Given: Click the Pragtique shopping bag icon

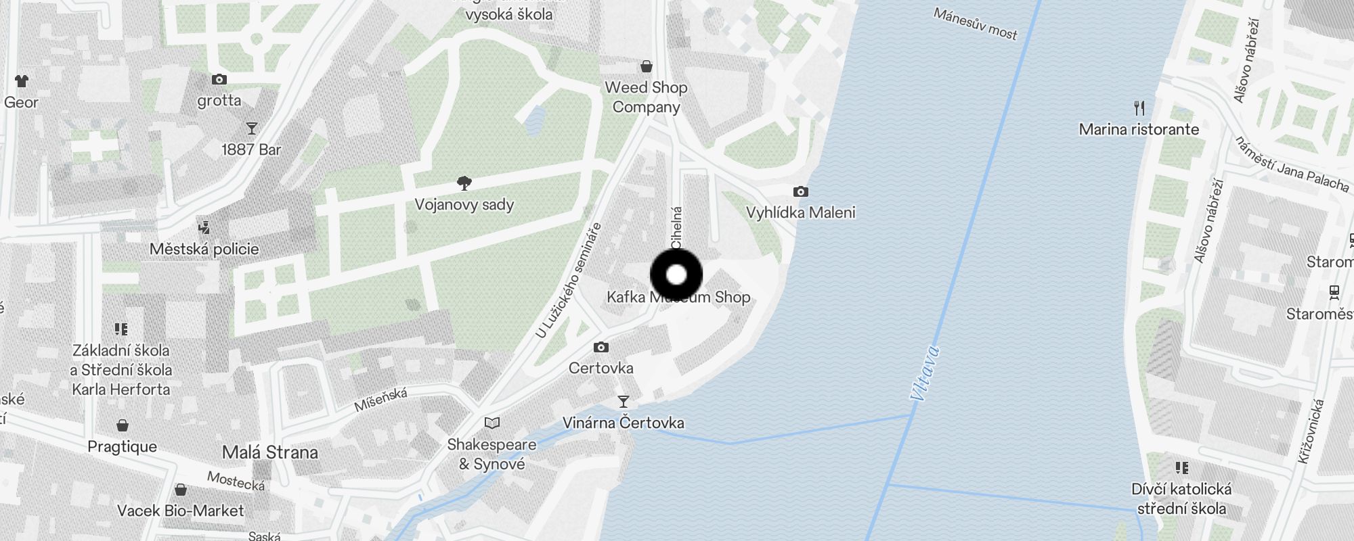Looking at the screenshot, I should tap(123, 425).
